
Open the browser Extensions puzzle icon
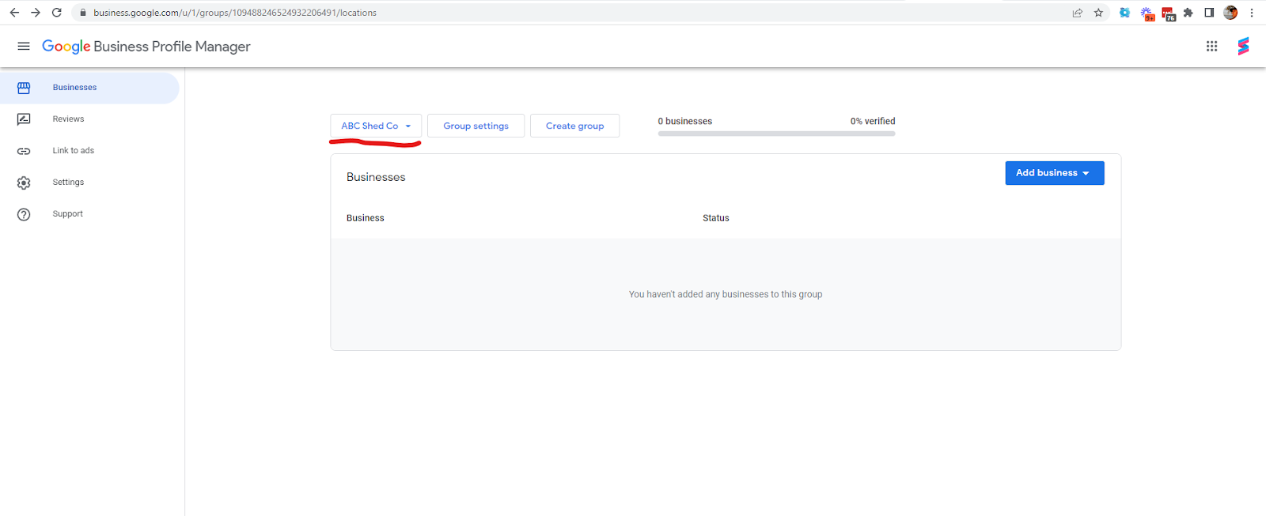click(1188, 13)
